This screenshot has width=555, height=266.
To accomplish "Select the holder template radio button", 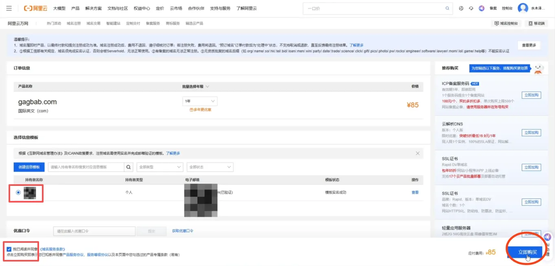I will pos(18,192).
